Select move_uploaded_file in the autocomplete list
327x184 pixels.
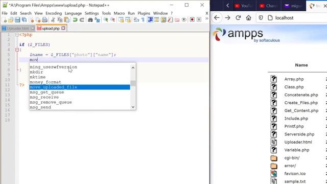point(80,87)
